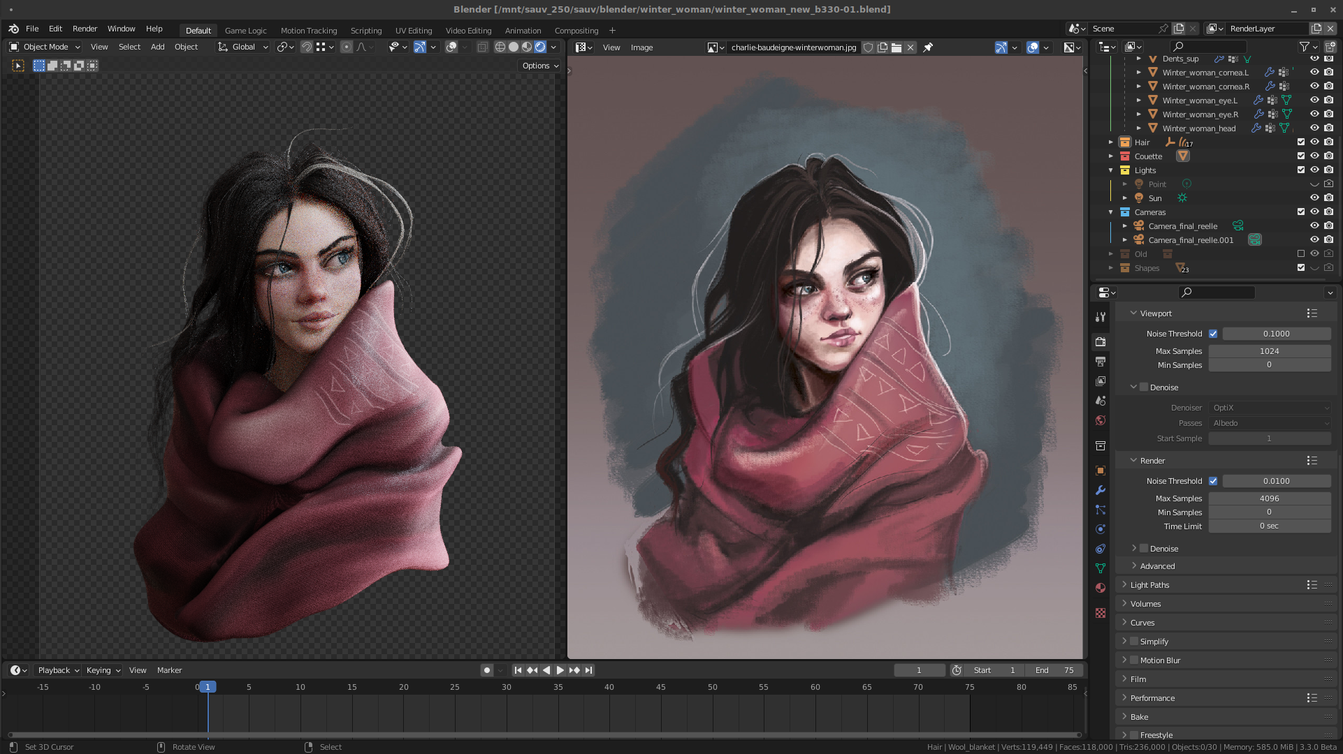Expand Volumes panel
This screenshot has width=1343, height=754.
(x=1145, y=604)
